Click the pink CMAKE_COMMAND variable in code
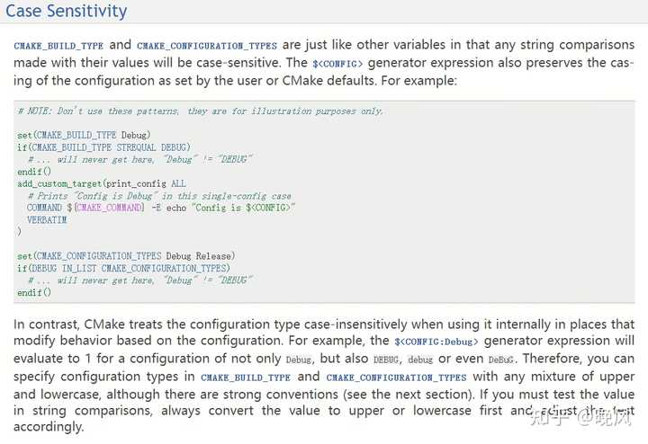The height and width of the screenshot is (444, 648). [110, 208]
